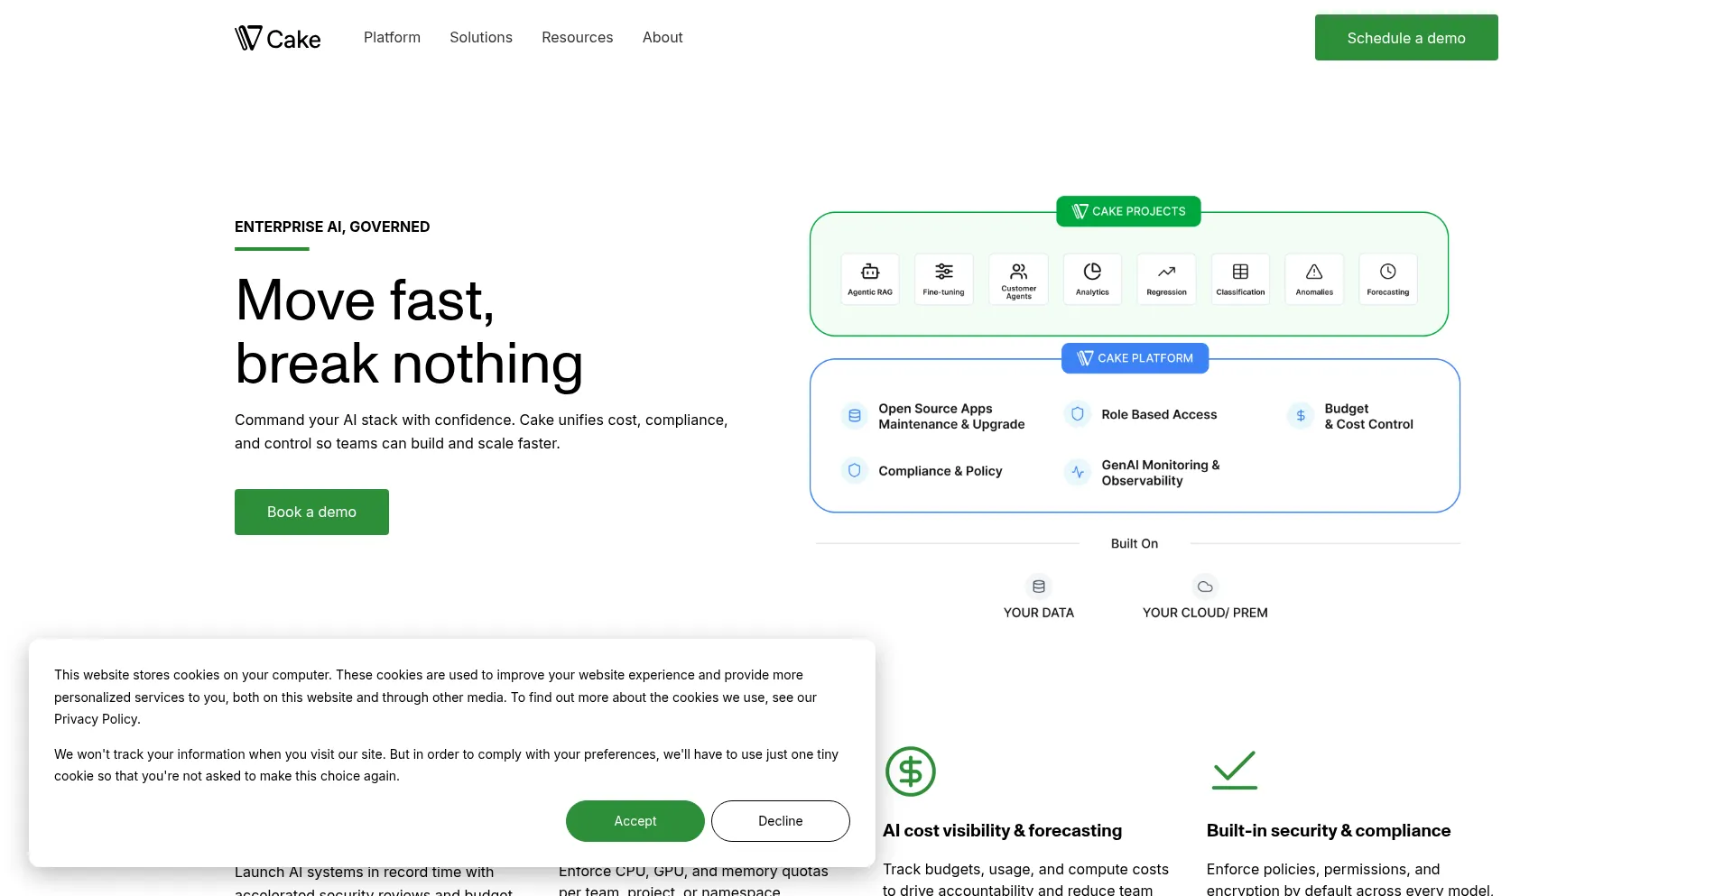This screenshot has width=1733, height=896.
Task: Expand the Resources menu item
Action: point(577,37)
